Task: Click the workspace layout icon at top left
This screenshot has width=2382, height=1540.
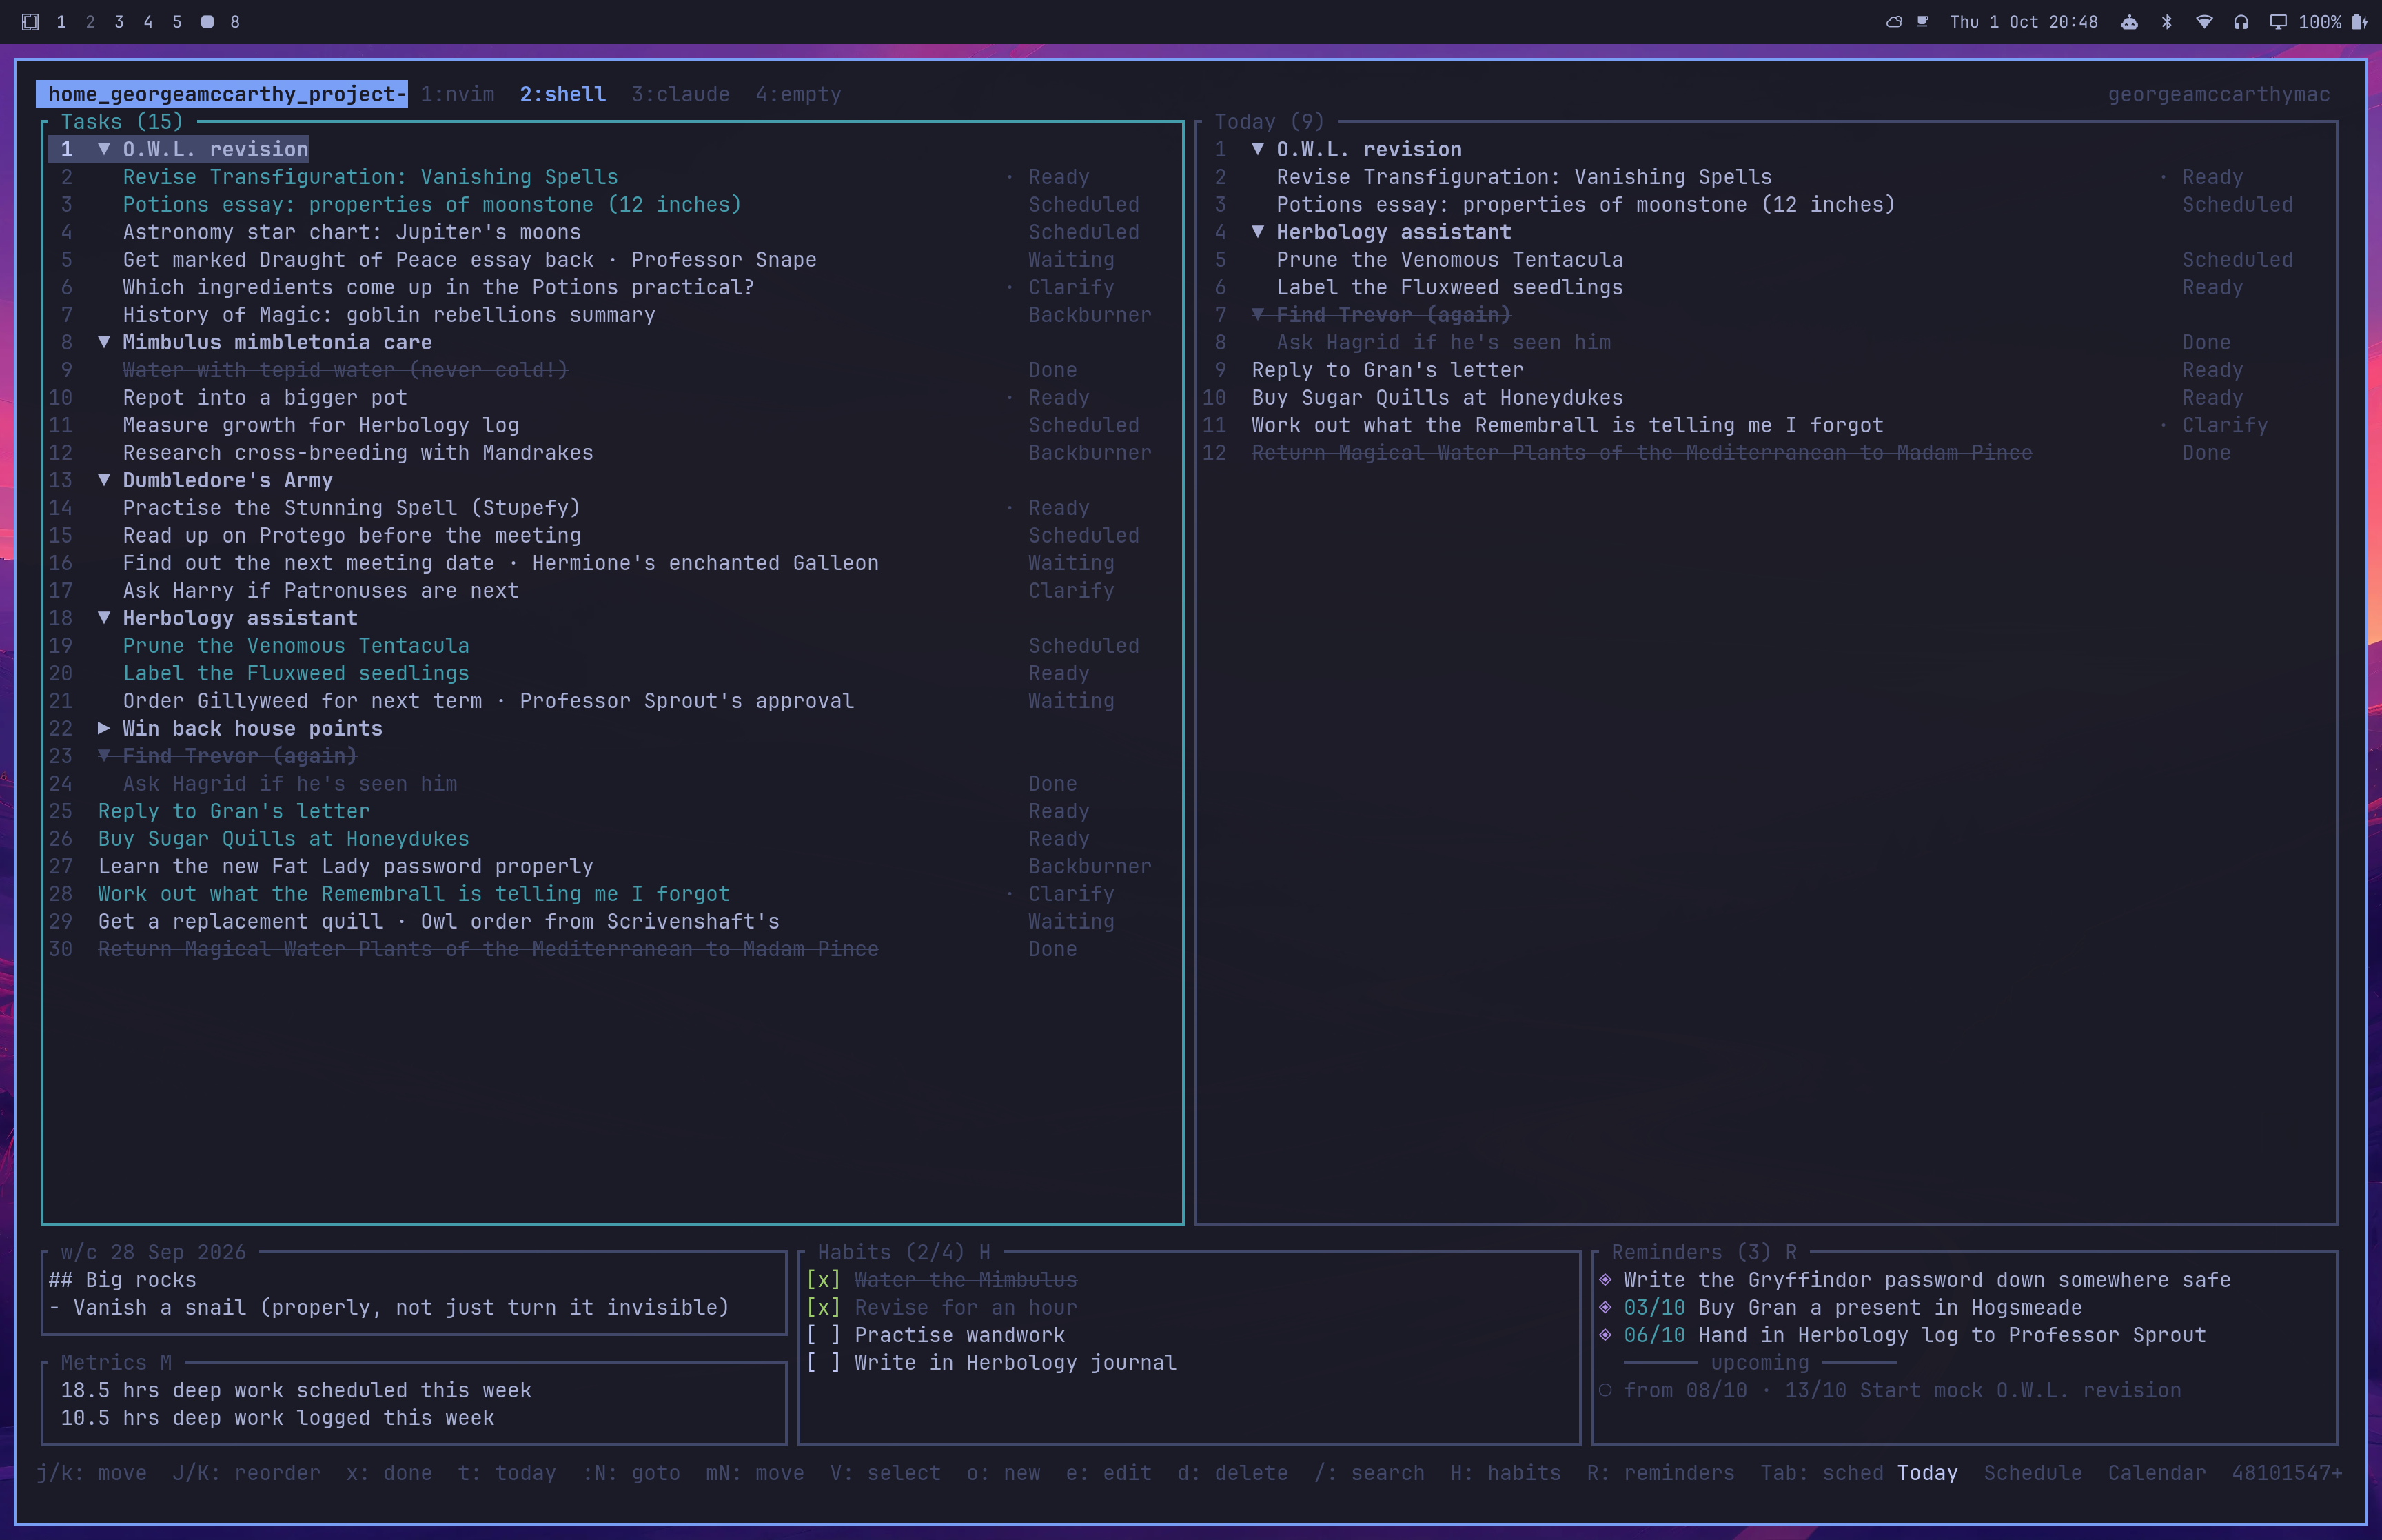Action: point(30,22)
